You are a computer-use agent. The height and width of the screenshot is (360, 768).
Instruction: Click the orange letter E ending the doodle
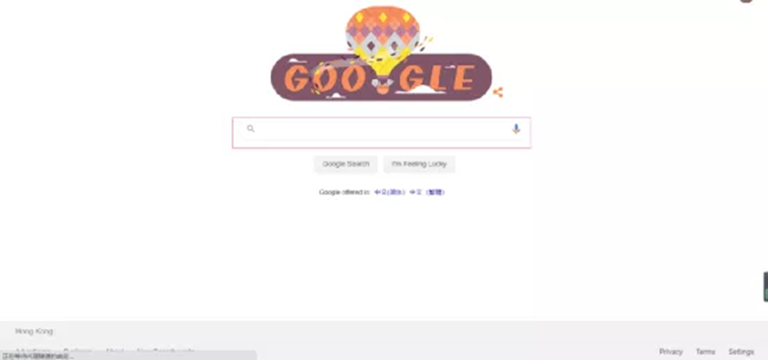tap(463, 78)
